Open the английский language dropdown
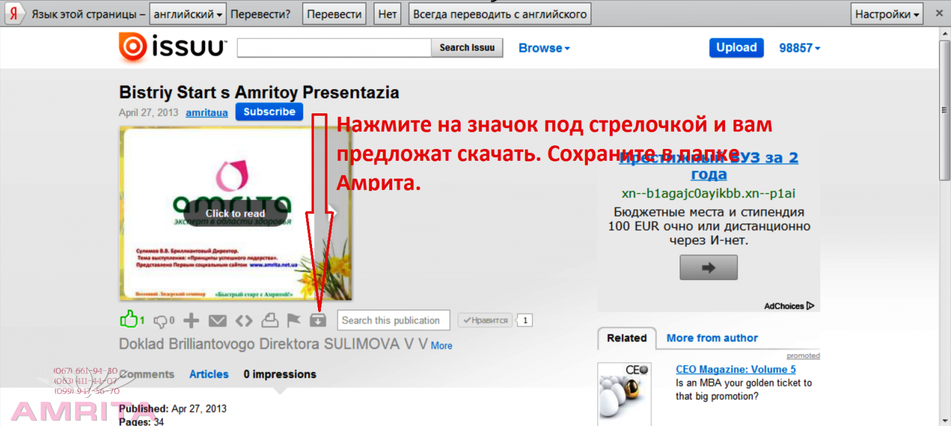The height and width of the screenshot is (426, 951). 188,14
